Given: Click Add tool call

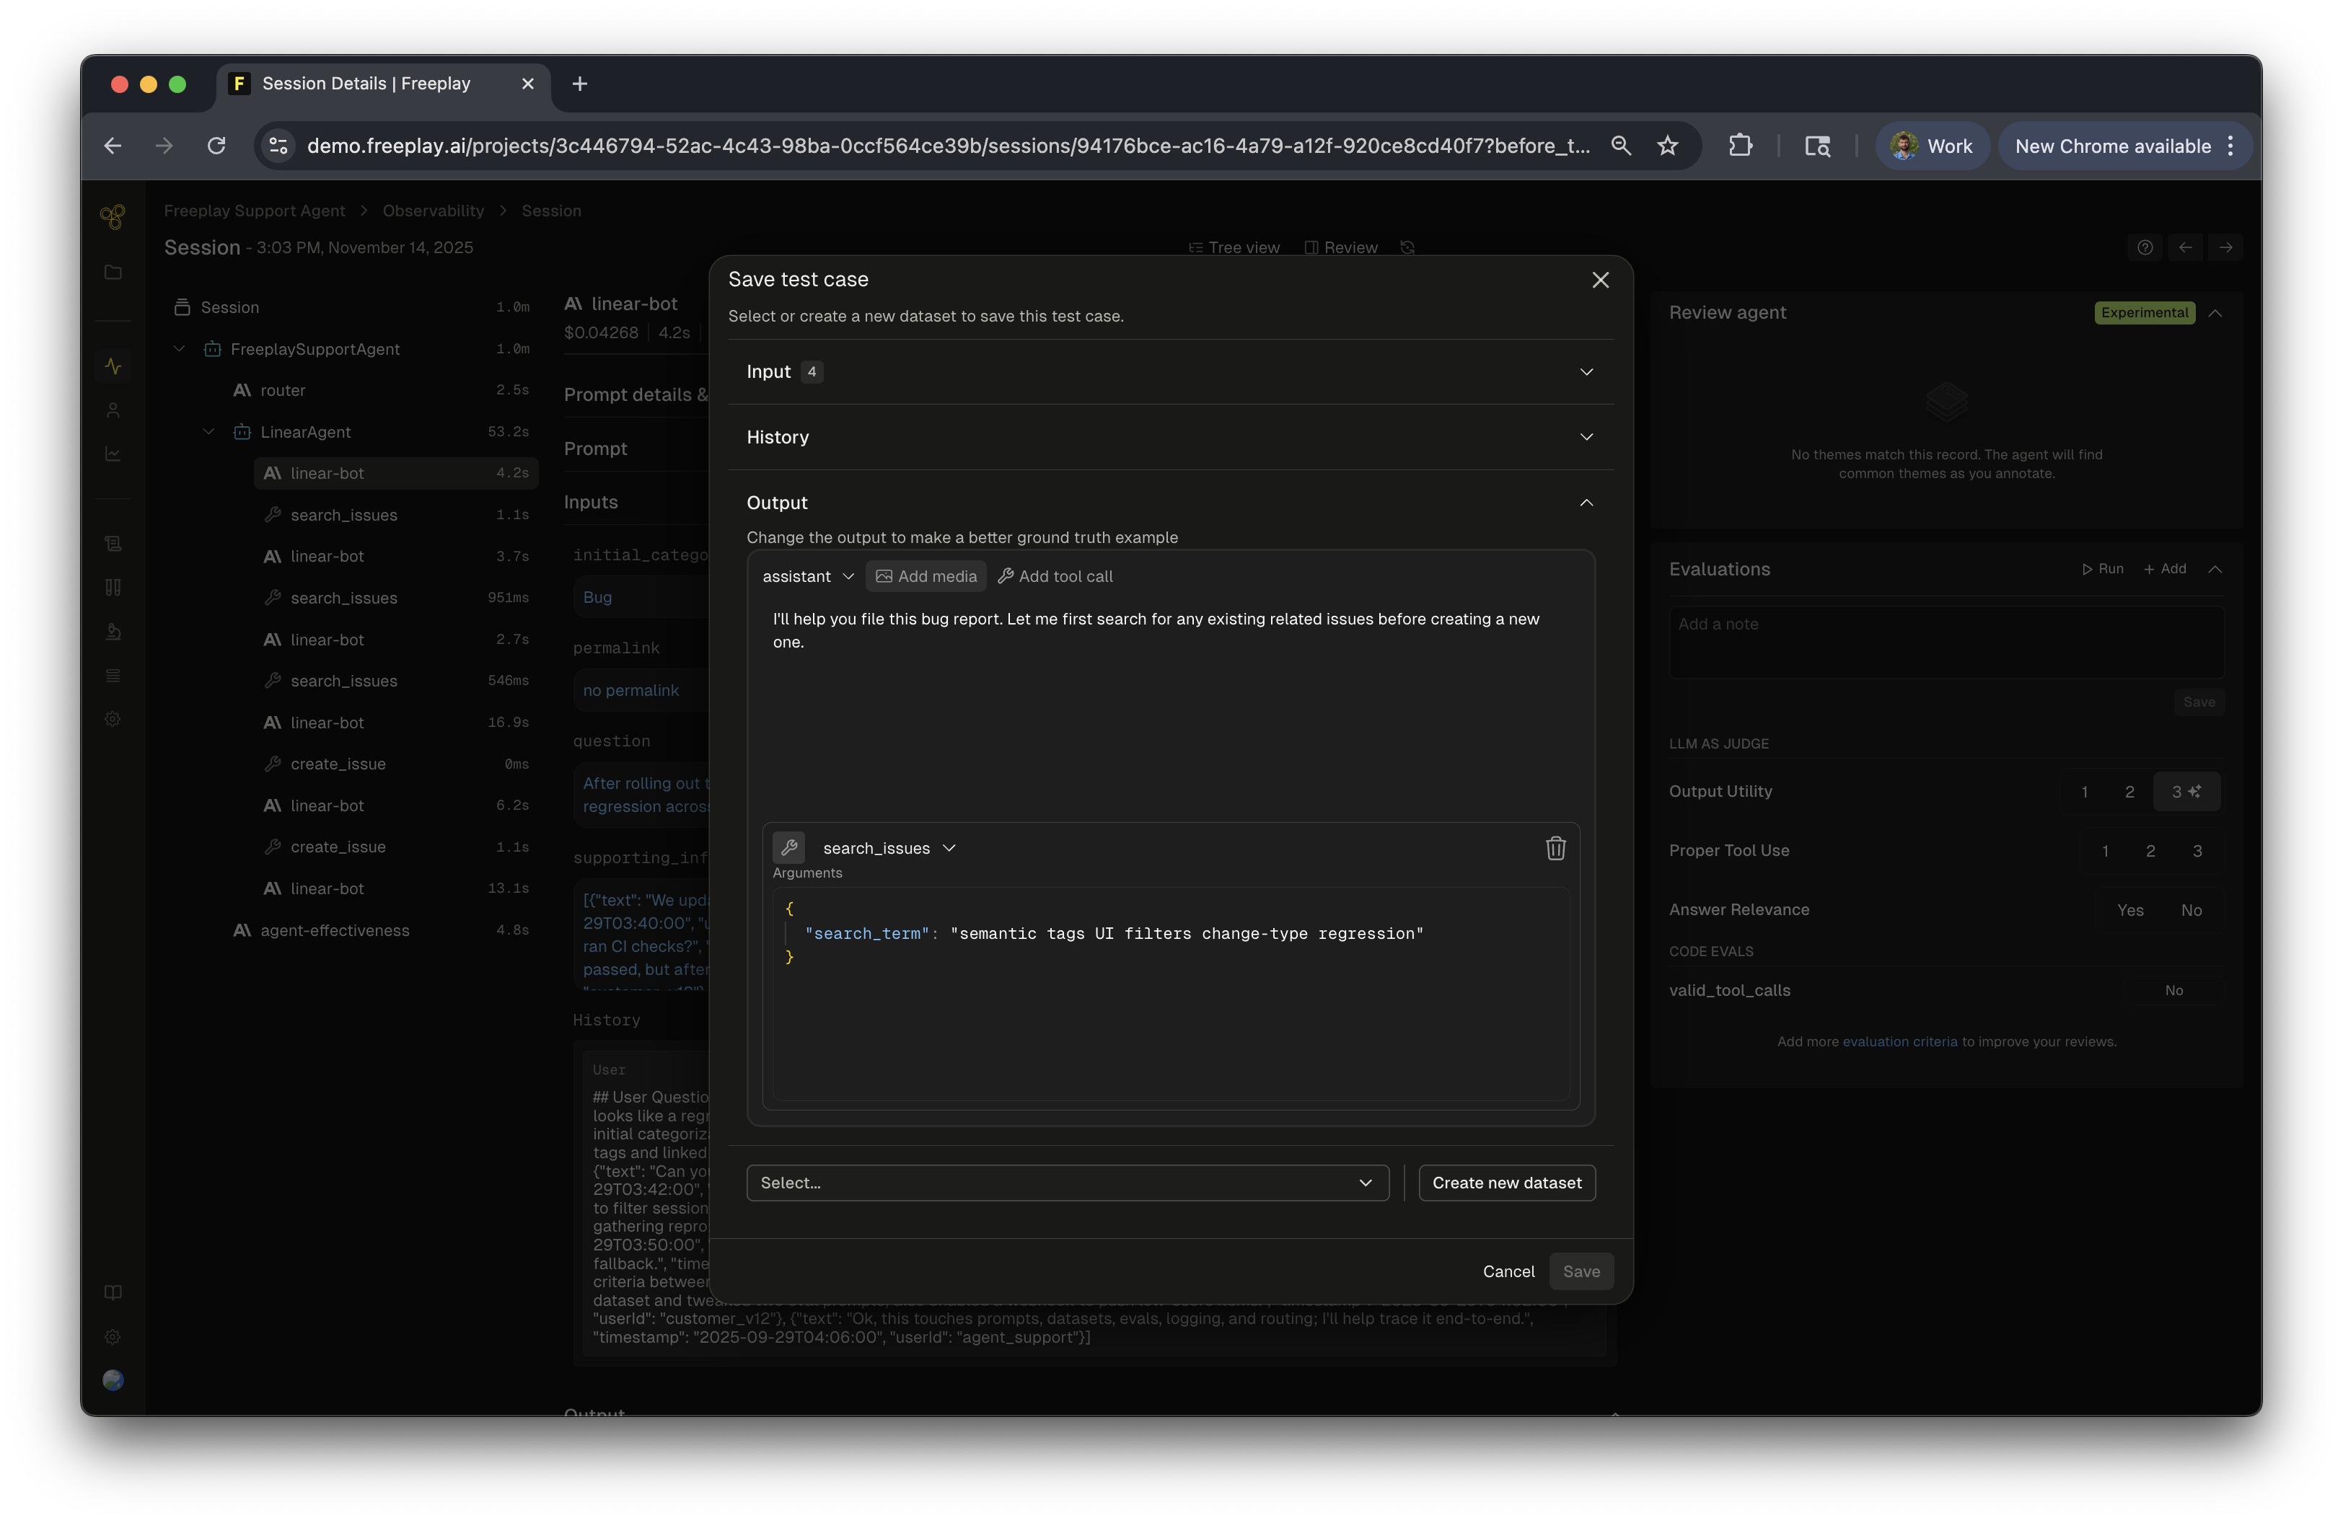Looking at the screenshot, I should point(1055,577).
